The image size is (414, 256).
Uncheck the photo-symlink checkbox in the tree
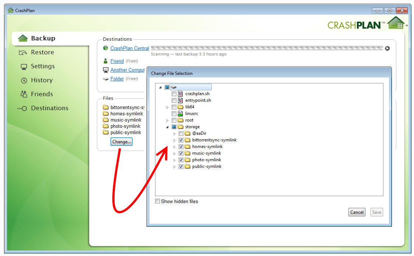click(x=181, y=160)
